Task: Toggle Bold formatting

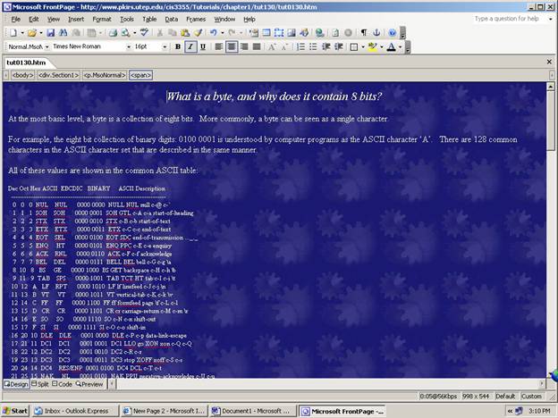Action: click(x=178, y=47)
